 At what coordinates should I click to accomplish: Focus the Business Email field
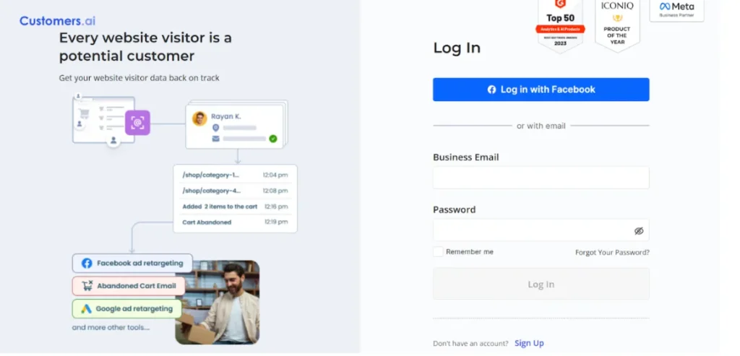point(541,178)
